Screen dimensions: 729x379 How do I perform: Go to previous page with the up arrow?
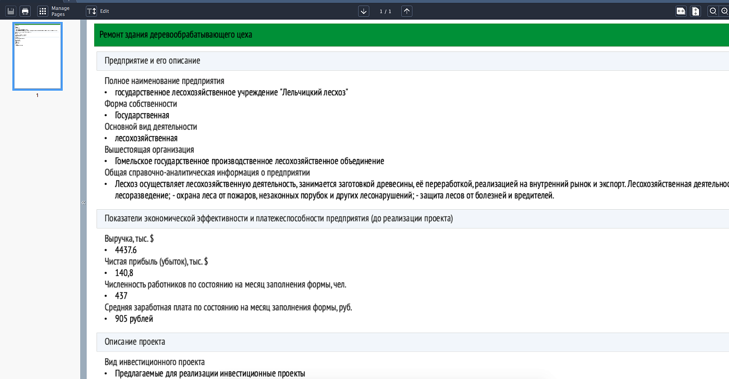coord(407,11)
